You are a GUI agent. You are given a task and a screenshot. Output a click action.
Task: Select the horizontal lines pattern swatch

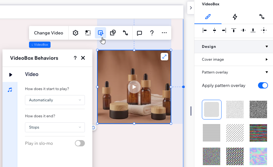click(211, 133)
